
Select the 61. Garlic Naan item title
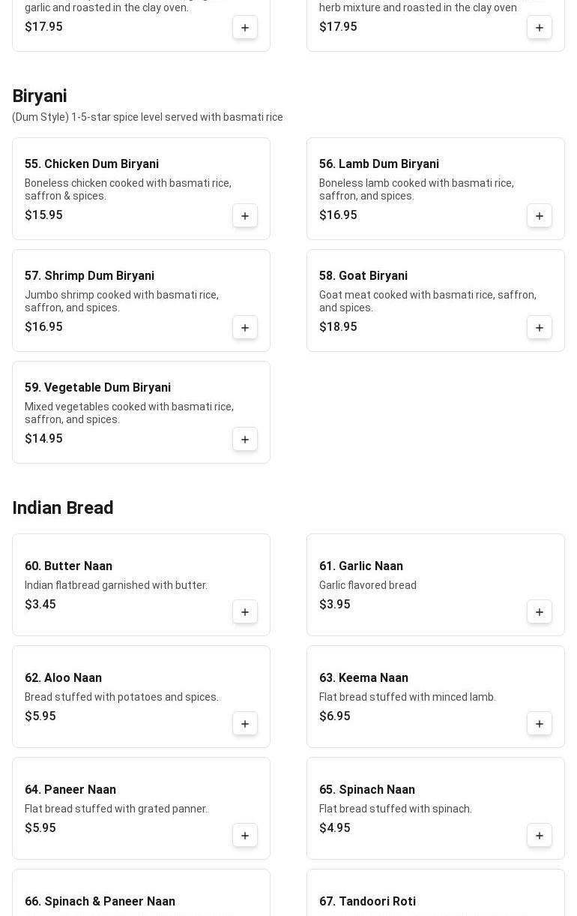click(361, 566)
